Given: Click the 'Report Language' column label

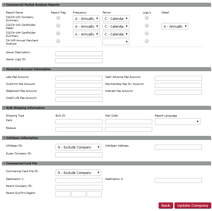Looking at the screenshot, I should tap(166, 116).
